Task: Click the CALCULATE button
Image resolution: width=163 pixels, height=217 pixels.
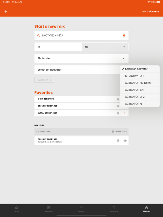Action: click(x=44, y=80)
